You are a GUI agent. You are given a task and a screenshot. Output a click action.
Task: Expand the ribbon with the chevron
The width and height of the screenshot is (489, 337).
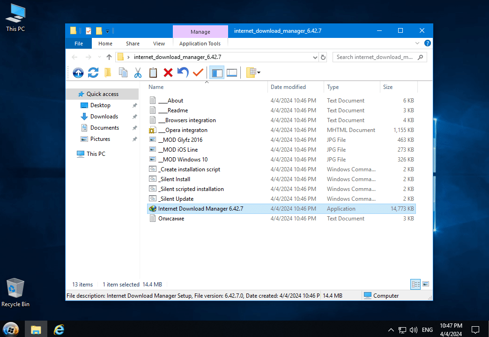[417, 43]
